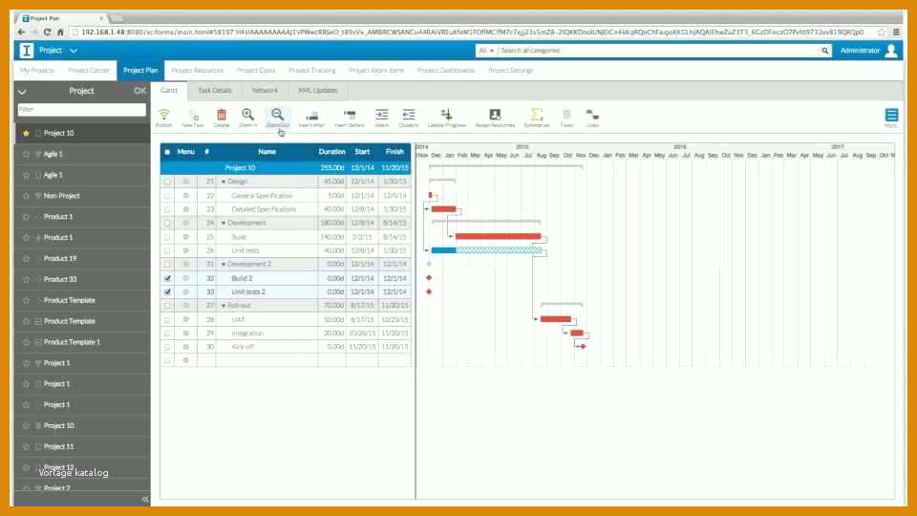Click the New Task icon
Image resolution: width=917 pixels, height=516 pixels.
pyautogui.click(x=193, y=115)
